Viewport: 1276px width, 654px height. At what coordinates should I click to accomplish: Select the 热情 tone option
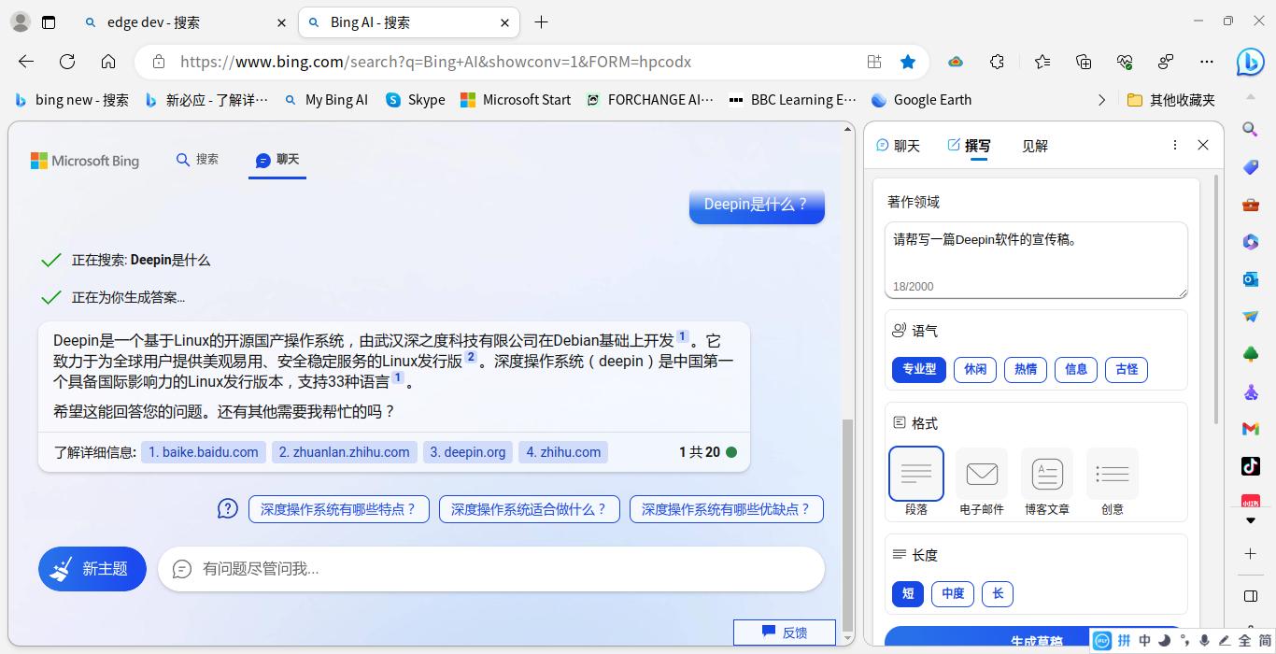click(1026, 369)
